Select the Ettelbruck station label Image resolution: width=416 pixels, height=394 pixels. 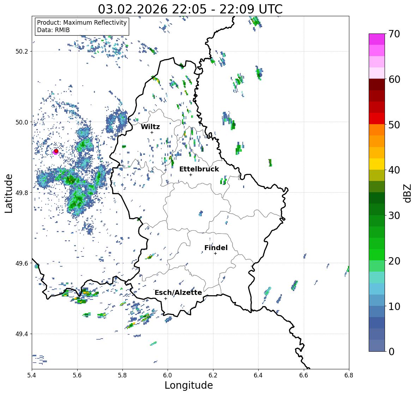[x=199, y=169]
